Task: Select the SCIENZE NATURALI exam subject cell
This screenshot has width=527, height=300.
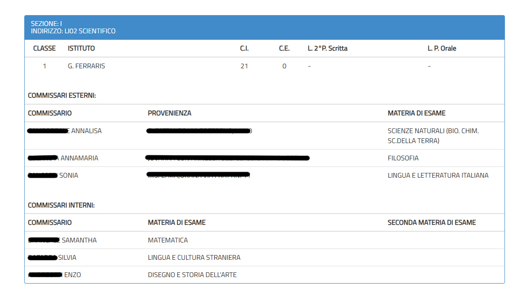Action: coord(433,135)
